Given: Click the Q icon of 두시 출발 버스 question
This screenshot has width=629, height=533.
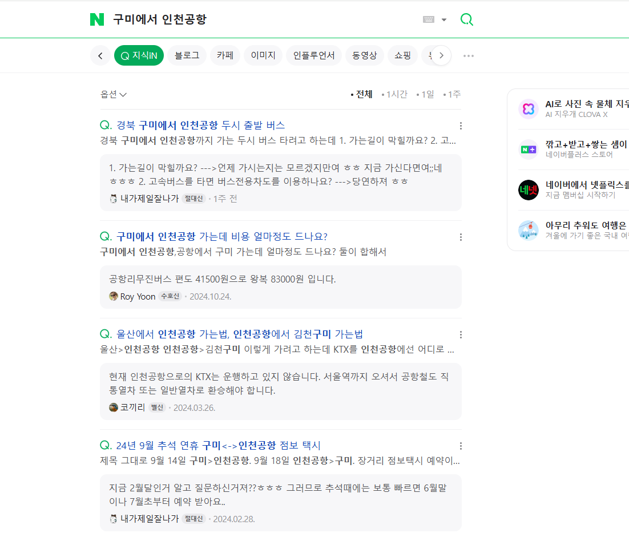Looking at the screenshot, I should 106,125.
